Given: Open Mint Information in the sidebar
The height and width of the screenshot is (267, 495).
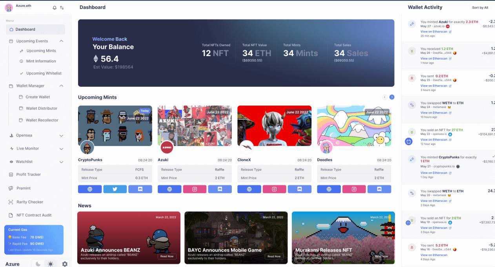Looking at the screenshot, I should click(38, 61).
